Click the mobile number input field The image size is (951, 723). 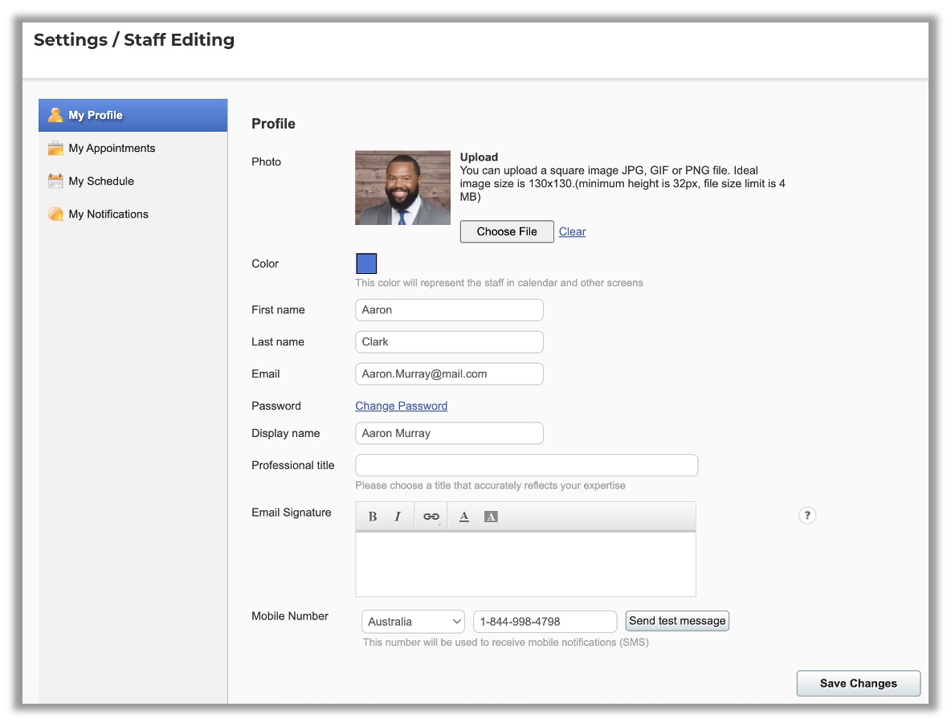545,622
